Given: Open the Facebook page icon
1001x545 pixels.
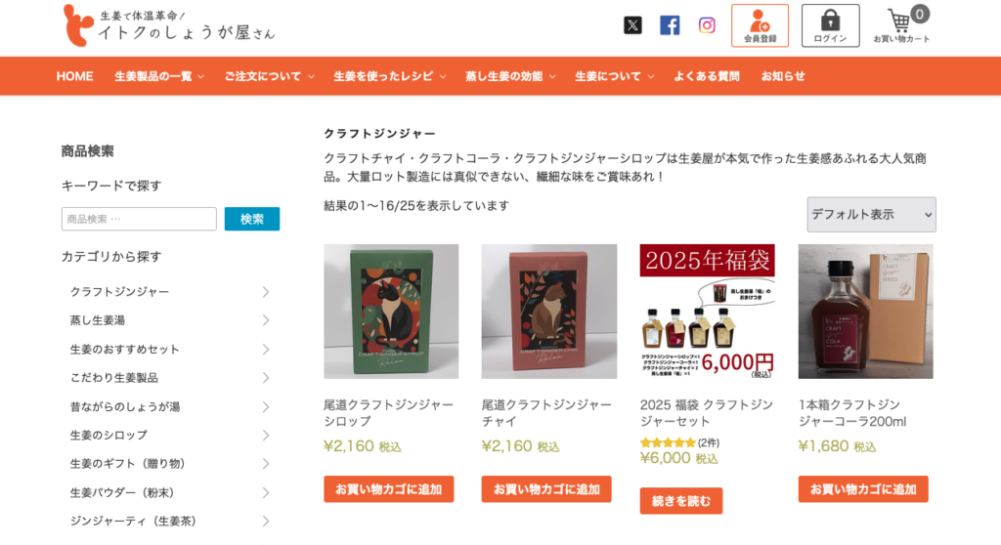Looking at the screenshot, I should pyautogui.click(x=669, y=25).
